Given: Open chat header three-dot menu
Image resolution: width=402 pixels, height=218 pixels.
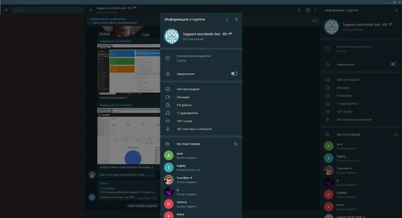Looking at the screenshot, I should 315,10.
